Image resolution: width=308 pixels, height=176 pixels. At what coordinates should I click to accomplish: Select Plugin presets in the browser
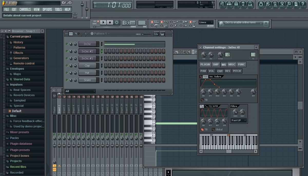[20, 150]
